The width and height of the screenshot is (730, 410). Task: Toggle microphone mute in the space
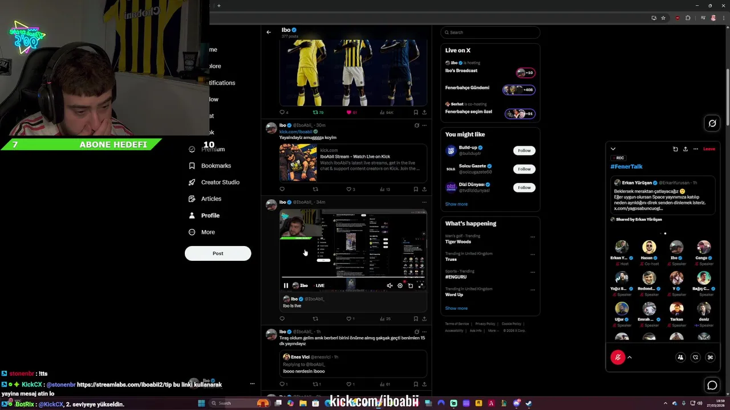[618, 357]
